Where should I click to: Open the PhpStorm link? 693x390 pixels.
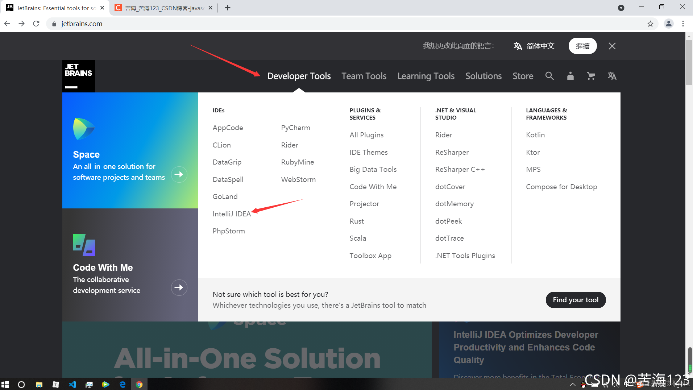pyautogui.click(x=229, y=231)
